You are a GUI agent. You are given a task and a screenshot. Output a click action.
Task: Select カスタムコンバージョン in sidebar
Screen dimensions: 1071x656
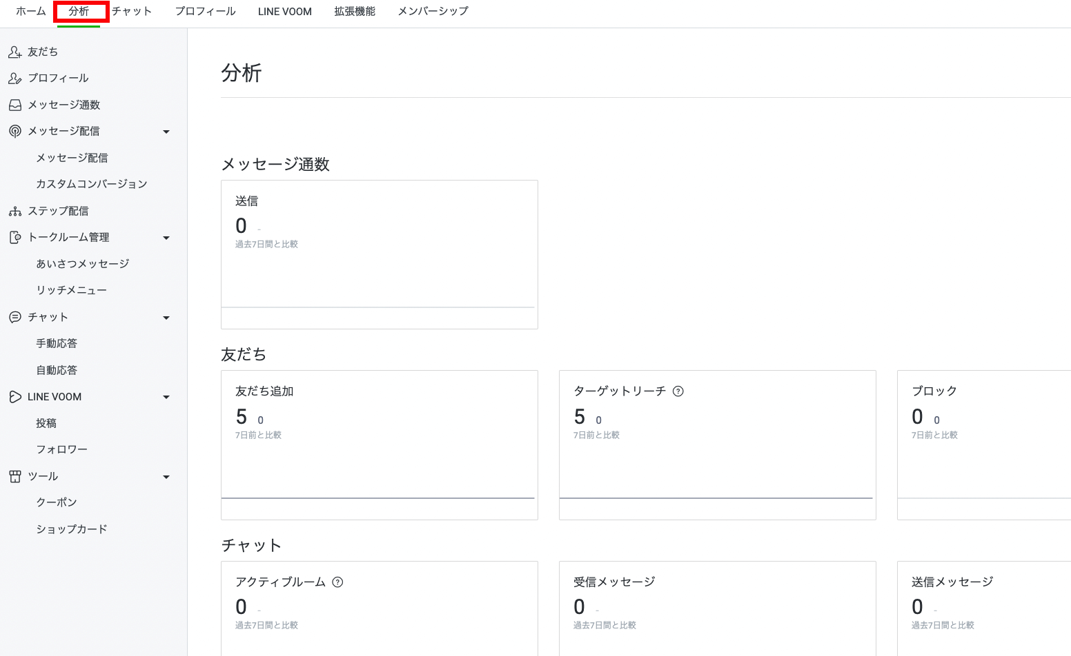92,184
